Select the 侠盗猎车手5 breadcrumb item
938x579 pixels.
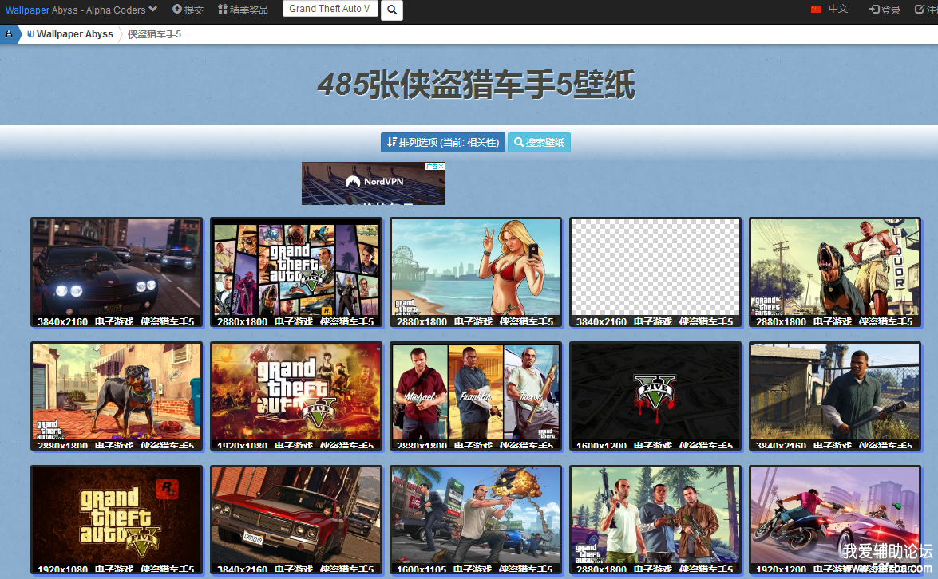point(154,34)
